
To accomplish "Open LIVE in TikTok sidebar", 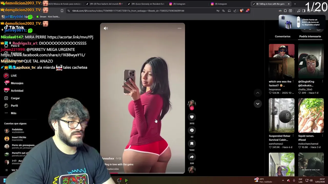I will (11, 76).
